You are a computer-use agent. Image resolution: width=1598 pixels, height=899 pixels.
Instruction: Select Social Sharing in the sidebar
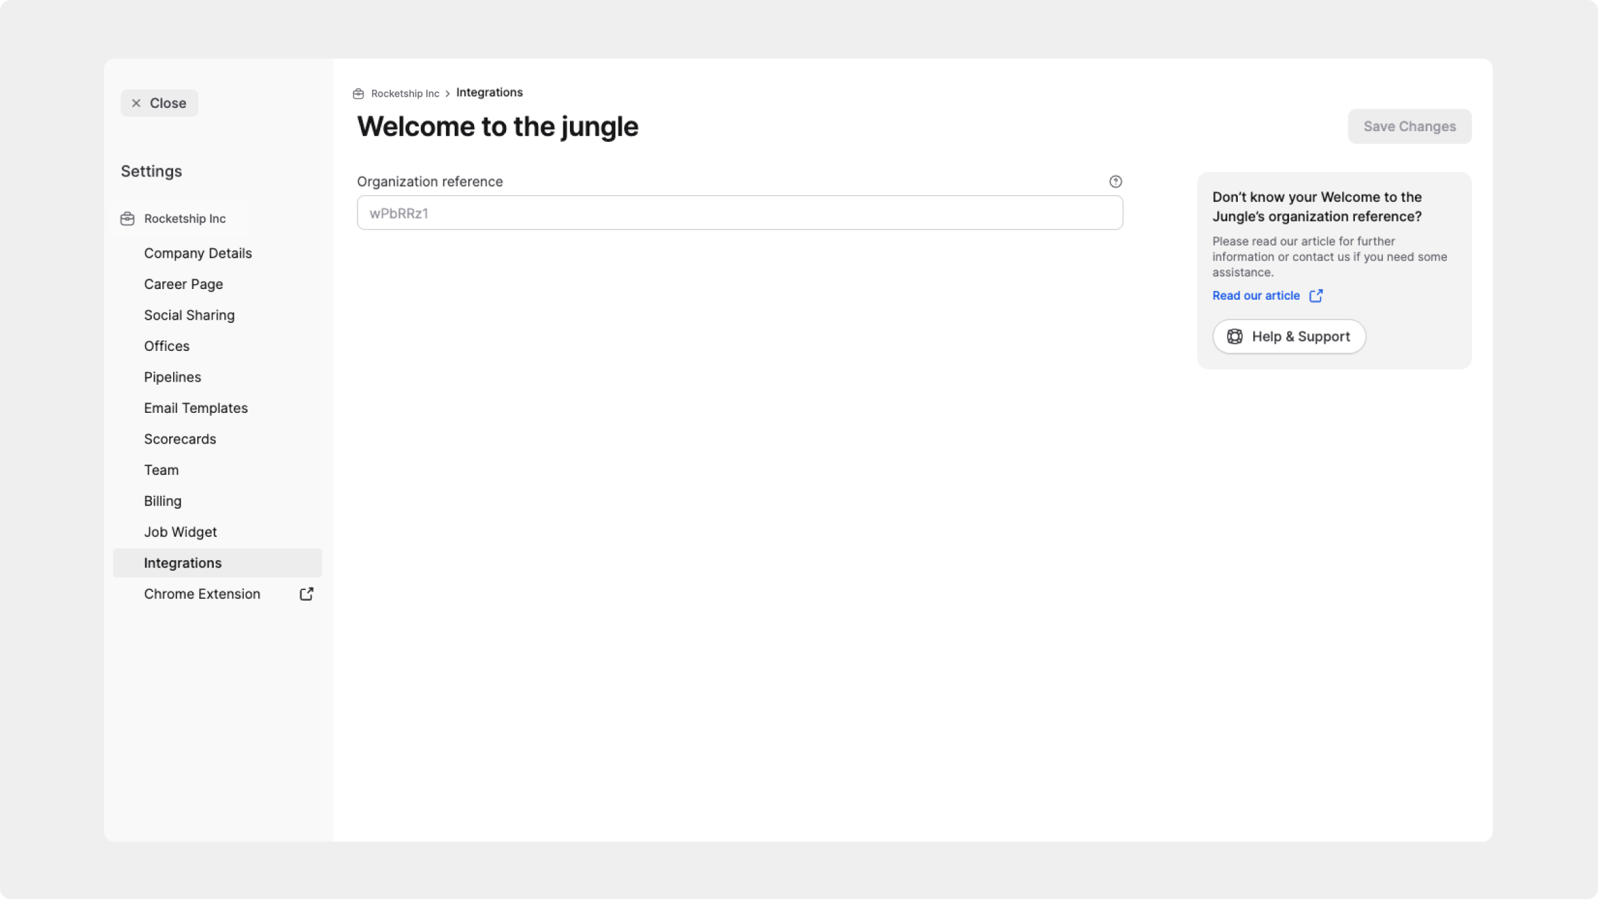click(189, 316)
